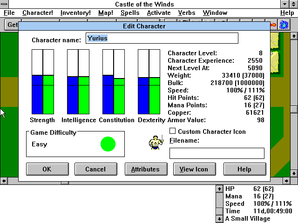
Task: Click the status panel scroll down arrow
Action: coord(219,219)
